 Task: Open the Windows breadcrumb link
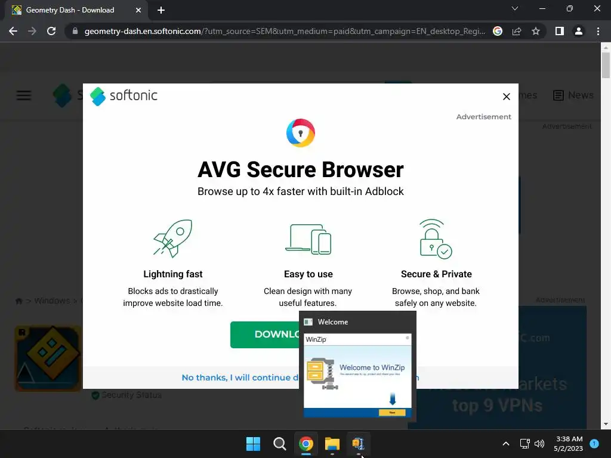pyautogui.click(x=52, y=301)
